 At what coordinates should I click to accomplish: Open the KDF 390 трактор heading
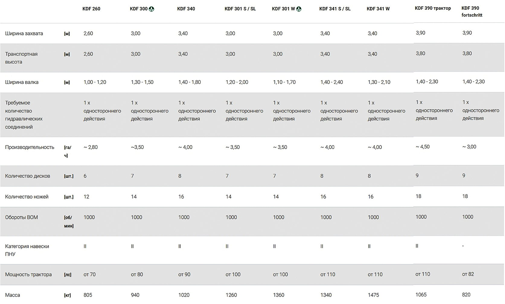[x=433, y=8]
